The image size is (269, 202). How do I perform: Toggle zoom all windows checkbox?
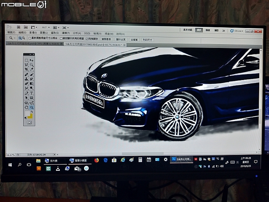[x=61, y=39]
